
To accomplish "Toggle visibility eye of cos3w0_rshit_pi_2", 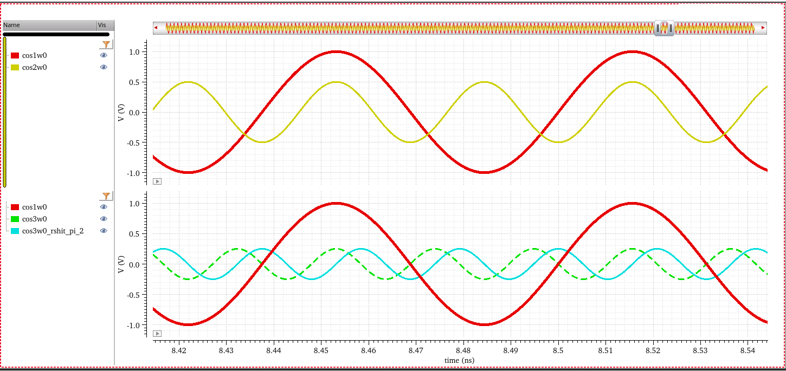I will click(104, 231).
